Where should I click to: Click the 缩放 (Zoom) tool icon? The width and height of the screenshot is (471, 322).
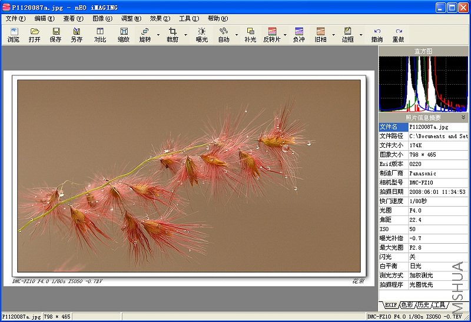point(124,35)
